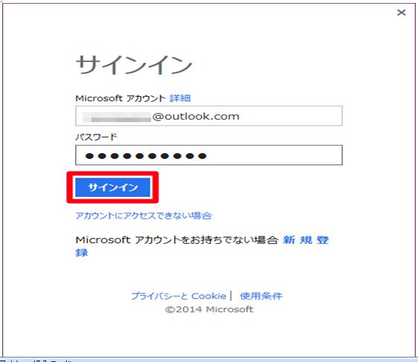Click the Microsoft アカウント field label
The width and height of the screenshot is (418, 362).
pos(120,98)
